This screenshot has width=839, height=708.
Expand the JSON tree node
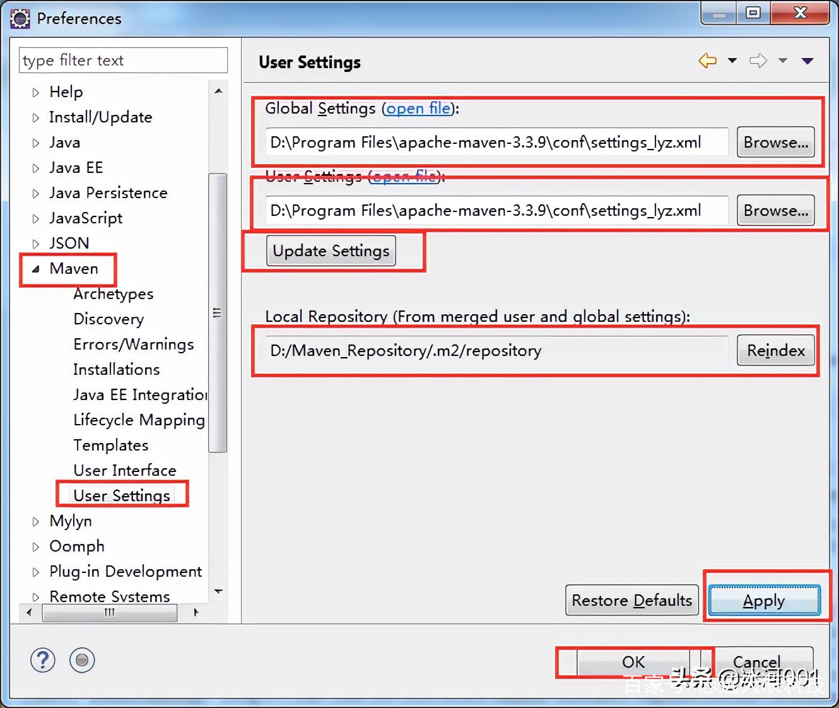click(x=36, y=244)
